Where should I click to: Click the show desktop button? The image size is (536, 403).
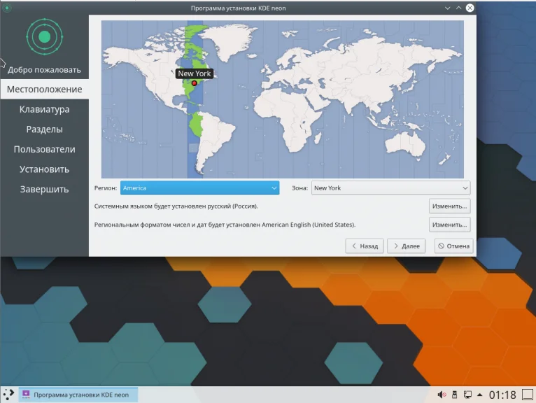pyautogui.click(x=528, y=395)
